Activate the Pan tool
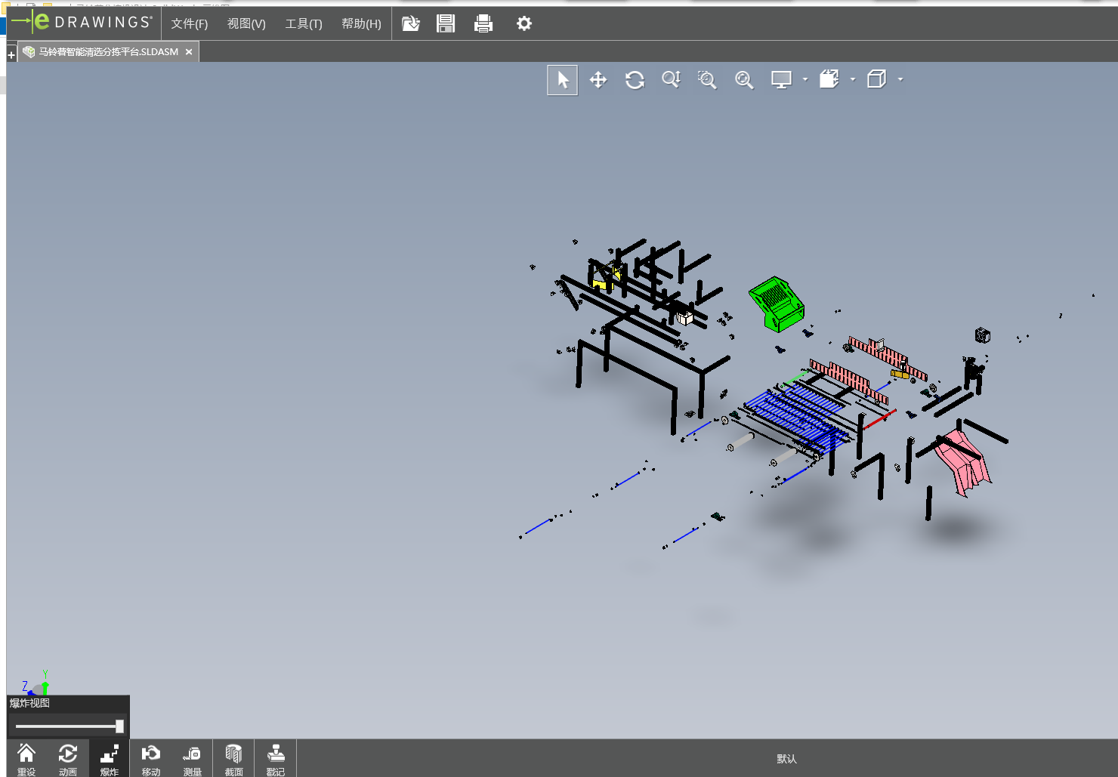1118x777 pixels. tap(598, 80)
